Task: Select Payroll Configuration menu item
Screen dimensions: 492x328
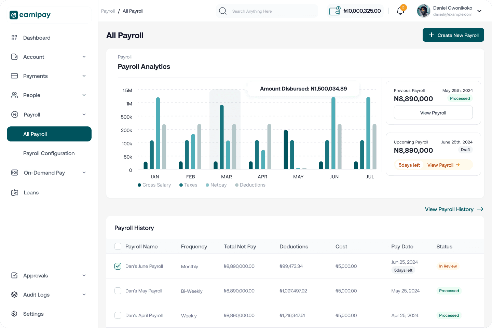Action: pos(49,153)
